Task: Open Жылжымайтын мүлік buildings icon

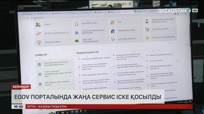Action: tap(113, 31)
